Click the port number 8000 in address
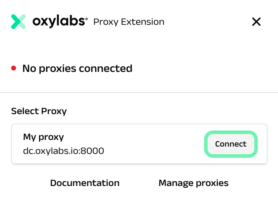 coord(94,151)
